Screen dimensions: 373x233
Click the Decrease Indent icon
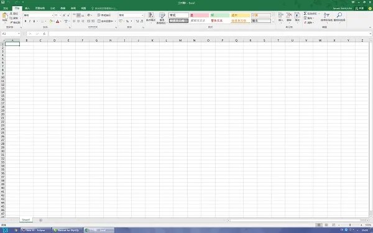(x=88, y=21)
